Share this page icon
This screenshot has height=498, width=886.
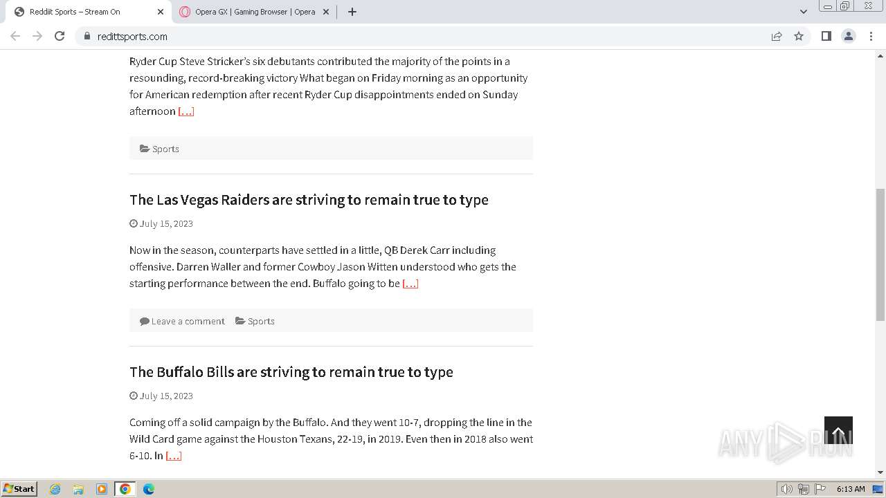(x=777, y=36)
